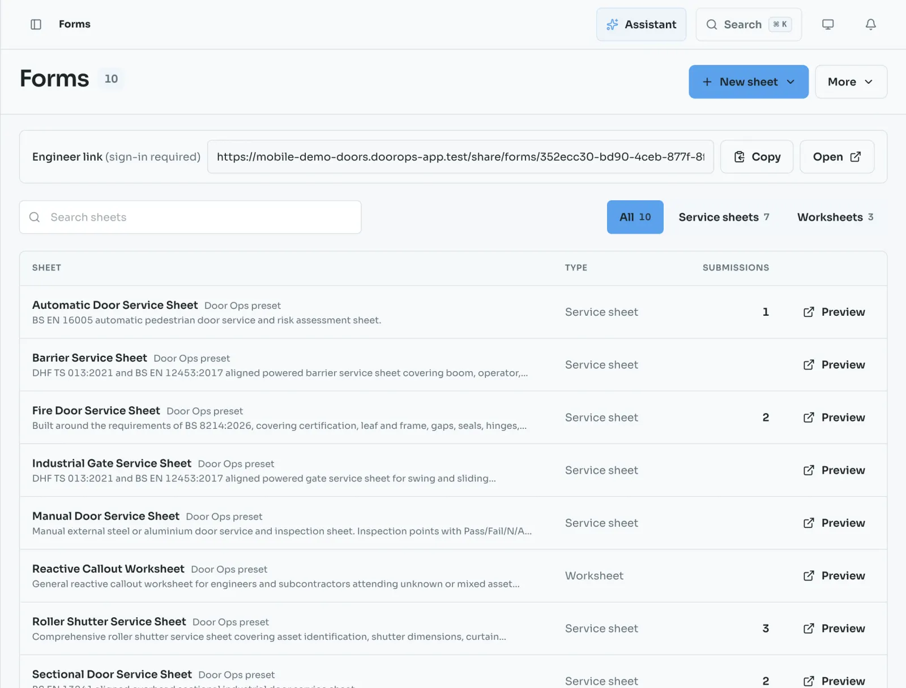Viewport: 906px width, 688px height.
Task: Click the Forms breadcrumb in top bar
Action: [75, 24]
